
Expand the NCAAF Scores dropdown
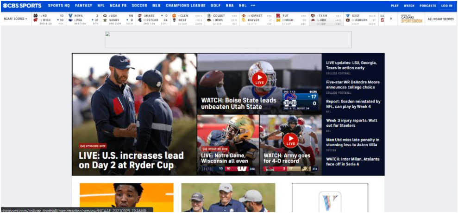click(15, 19)
